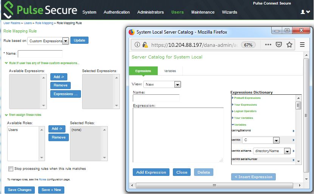Click Remove under expressions Add button
Screen dimensions: 314x194
click(x=61, y=85)
